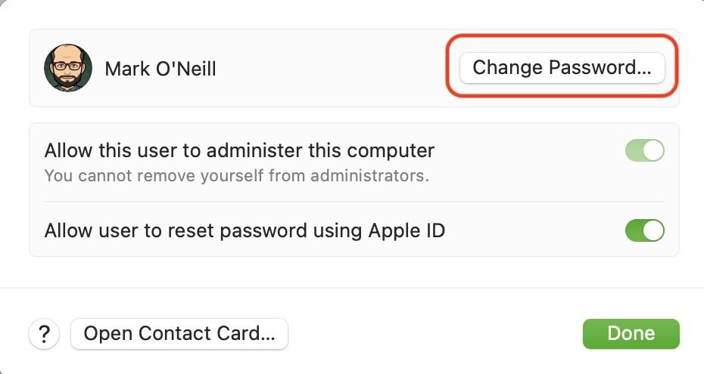704x374 pixels.
Task: Select the bearded face with glasses avatar
Action: coord(68,68)
